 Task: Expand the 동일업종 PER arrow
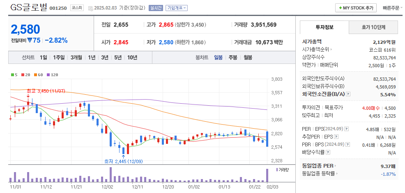click(336, 166)
